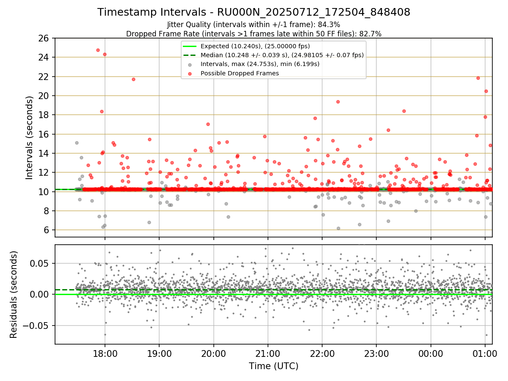Click the highest red dropped-frame point near 24.7 seconds
This screenshot has width=508, height=381.
pyautogui.click(x=98, y=50)
